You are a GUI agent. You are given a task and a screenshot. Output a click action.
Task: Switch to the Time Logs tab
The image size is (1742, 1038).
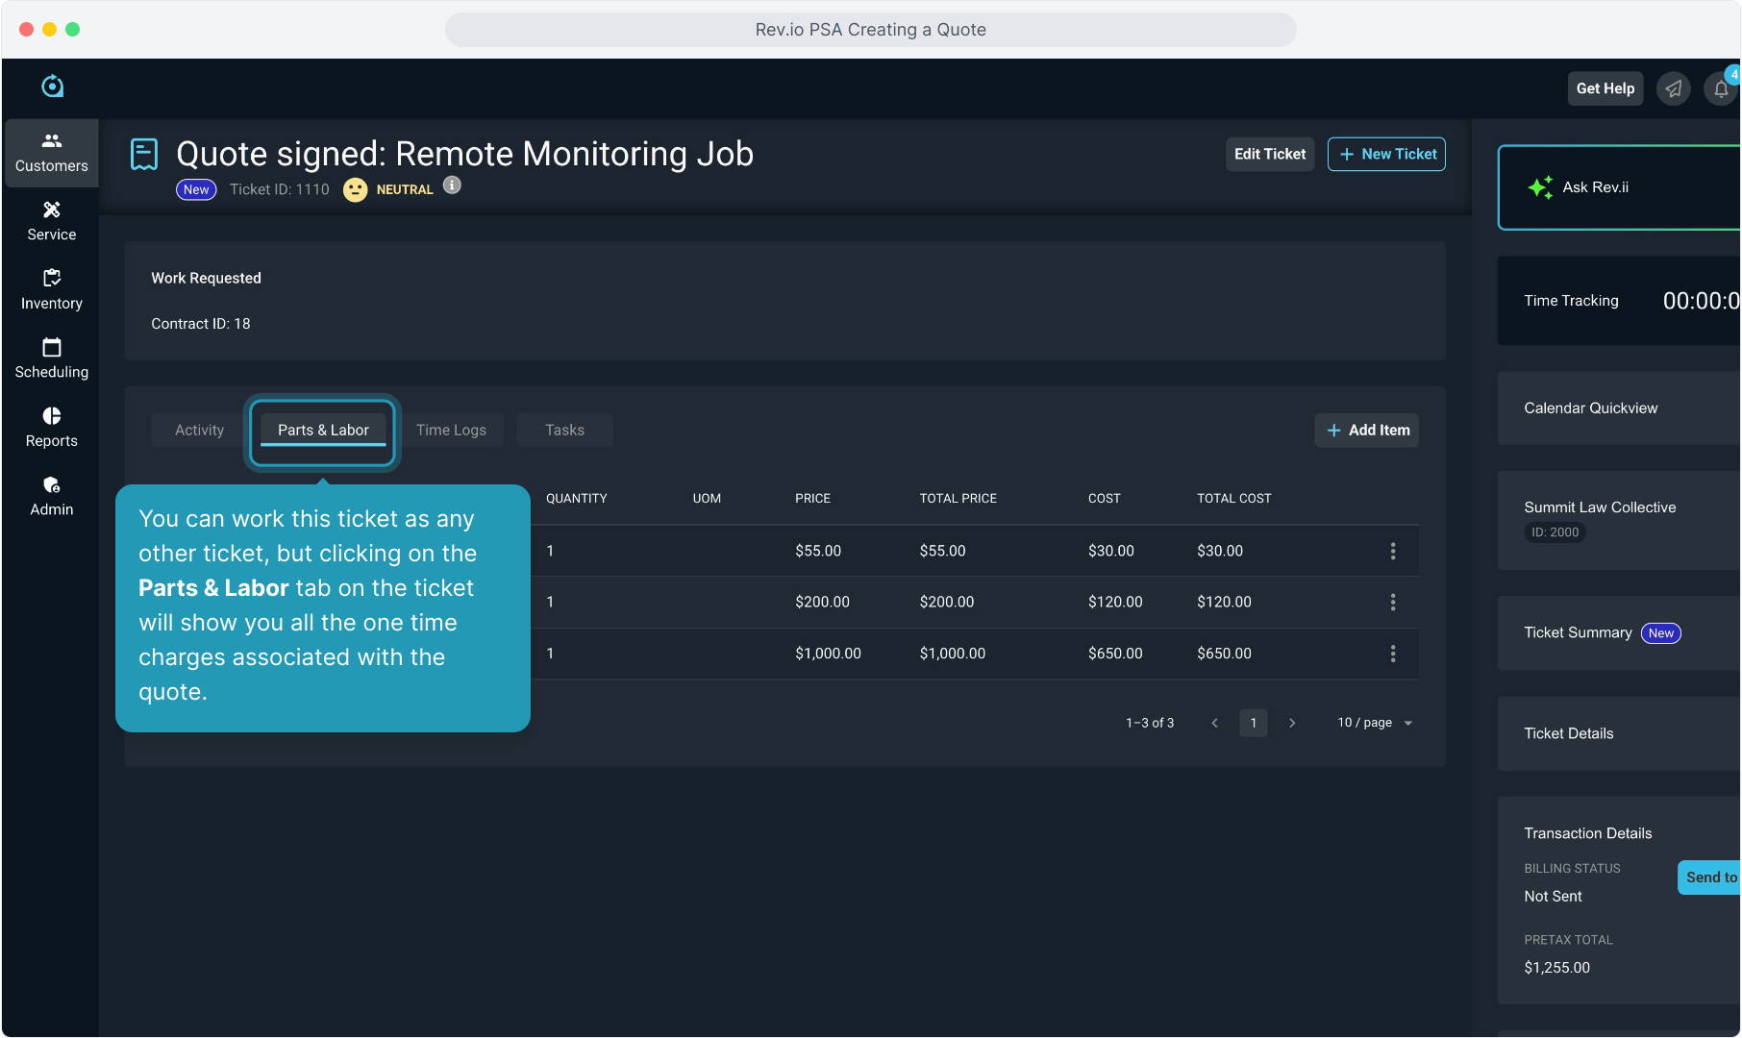point(451,431)
